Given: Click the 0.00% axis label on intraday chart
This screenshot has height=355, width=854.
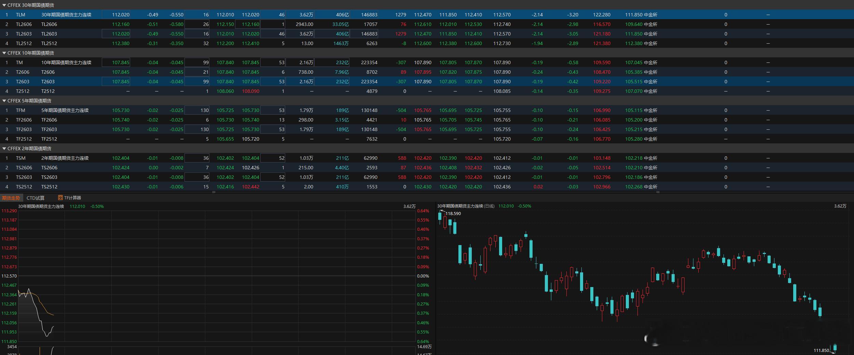Looking at the screenshot, I should 423,276.
